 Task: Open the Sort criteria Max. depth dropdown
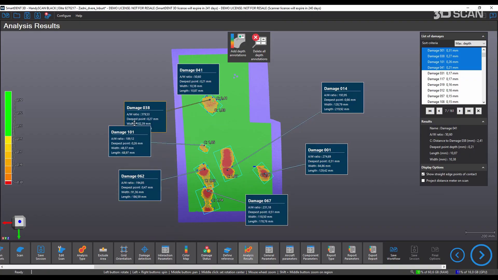[x=470, y=43]
